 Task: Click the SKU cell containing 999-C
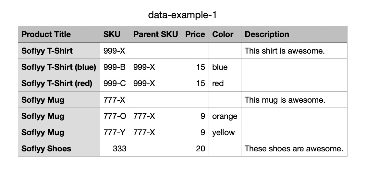point(115,83)
